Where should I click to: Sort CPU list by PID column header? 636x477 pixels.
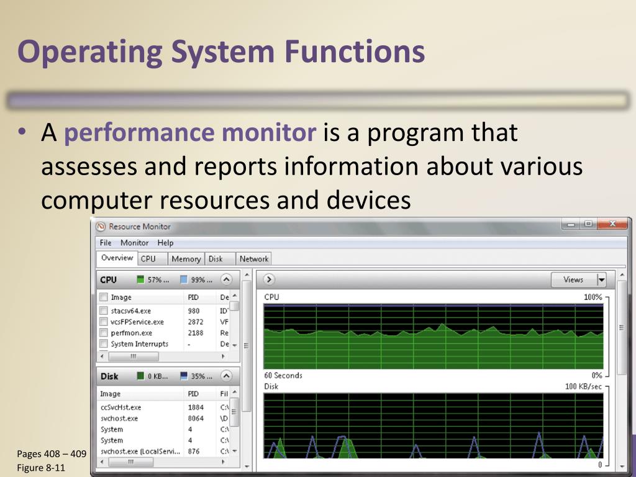click(193, 298)
